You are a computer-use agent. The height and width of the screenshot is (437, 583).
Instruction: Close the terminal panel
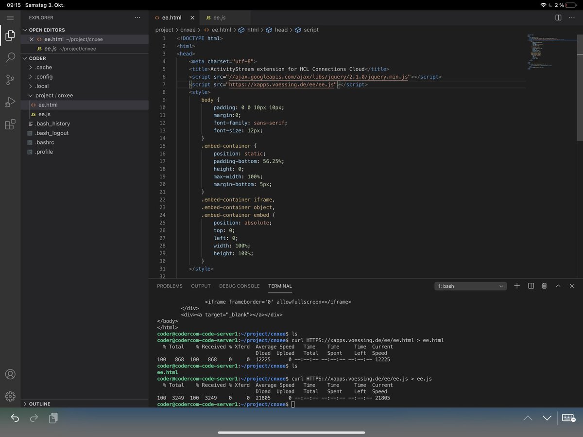point(572,286)
